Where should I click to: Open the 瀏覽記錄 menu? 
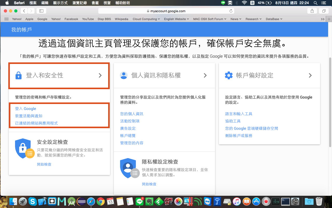click(x=80, y=3)
